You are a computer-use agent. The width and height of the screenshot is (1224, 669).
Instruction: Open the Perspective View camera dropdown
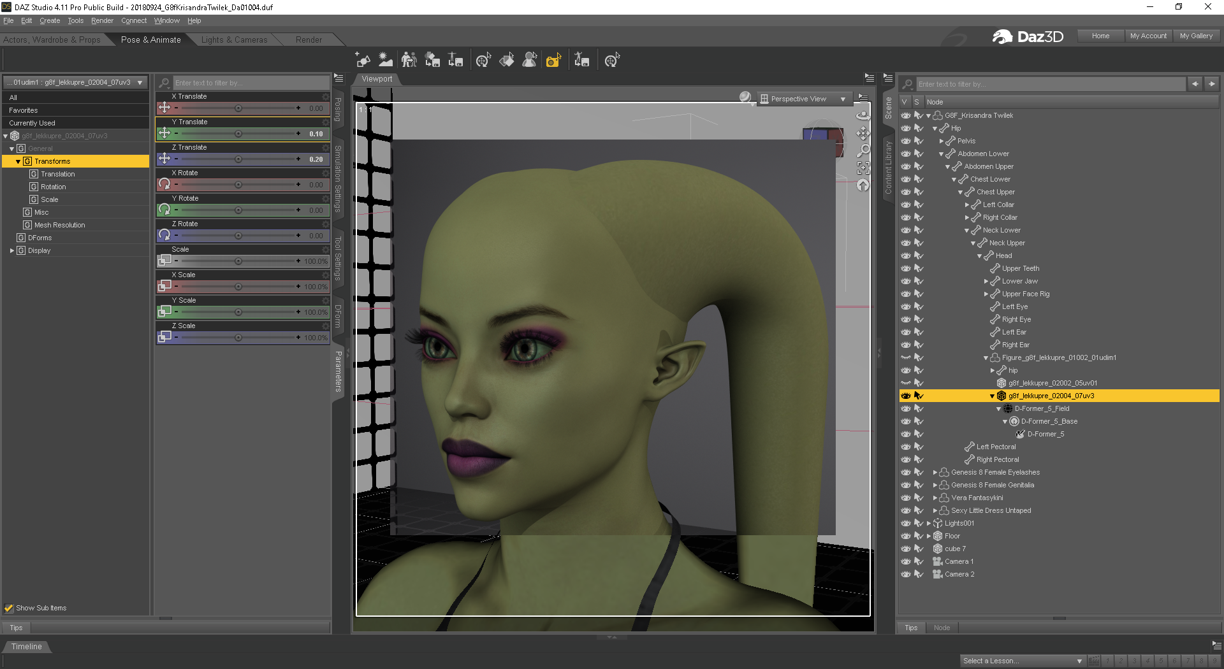point(805,99)
